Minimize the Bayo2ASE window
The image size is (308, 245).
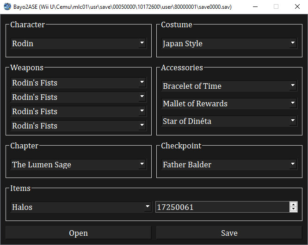click(255, 7)
